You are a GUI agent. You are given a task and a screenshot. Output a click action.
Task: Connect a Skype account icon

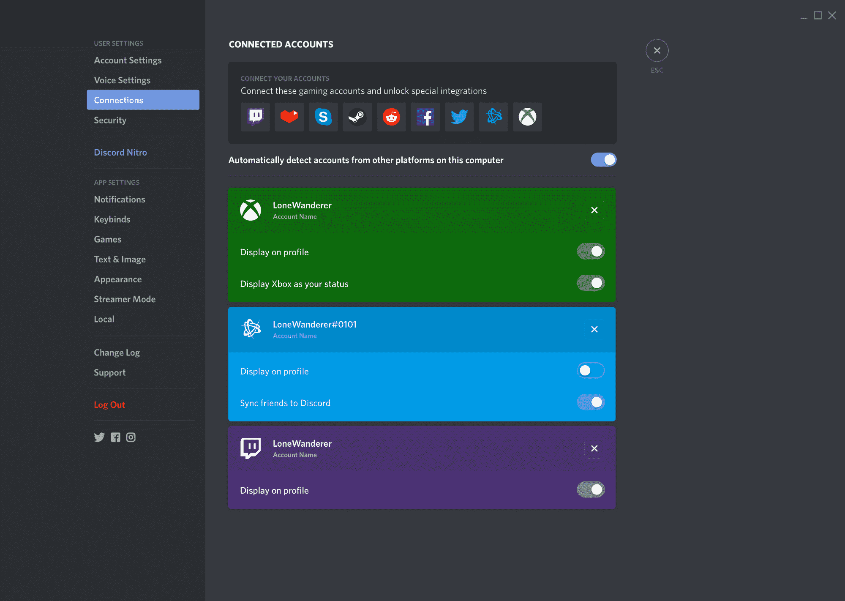[x=323, y=117]
